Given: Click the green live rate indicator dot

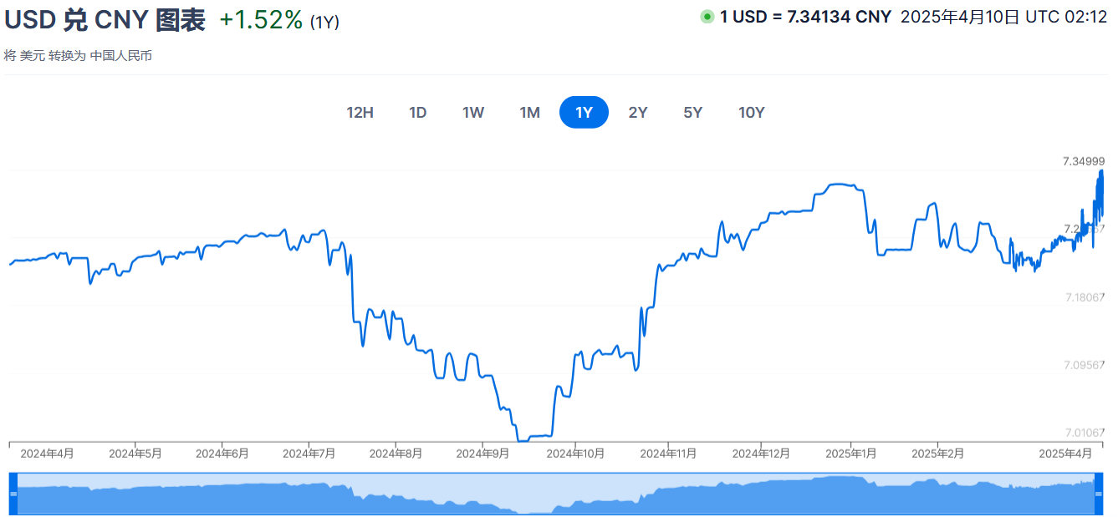Looking at the screenshot, I should click(707, 17).
